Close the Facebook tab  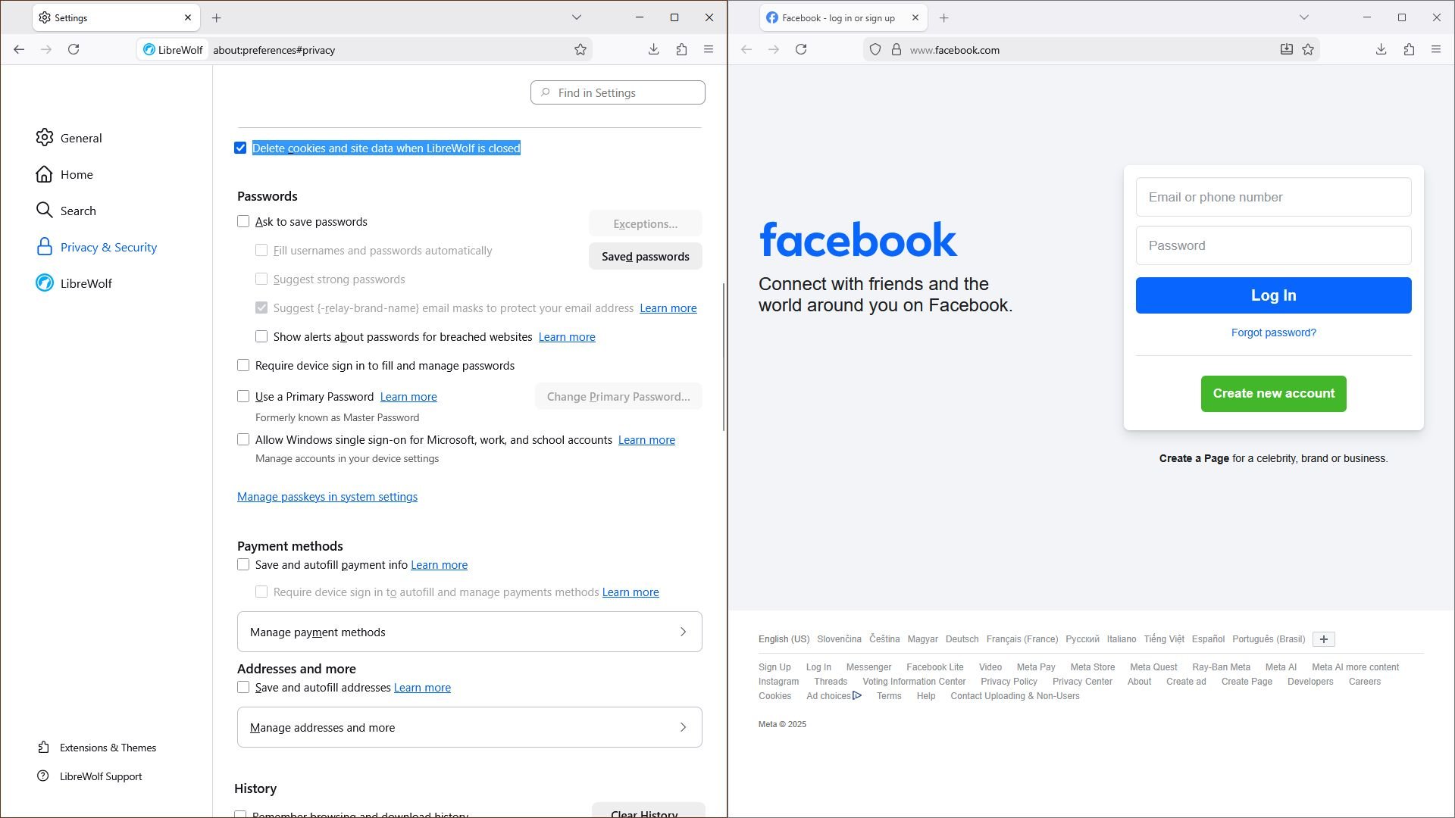[915, 17]
